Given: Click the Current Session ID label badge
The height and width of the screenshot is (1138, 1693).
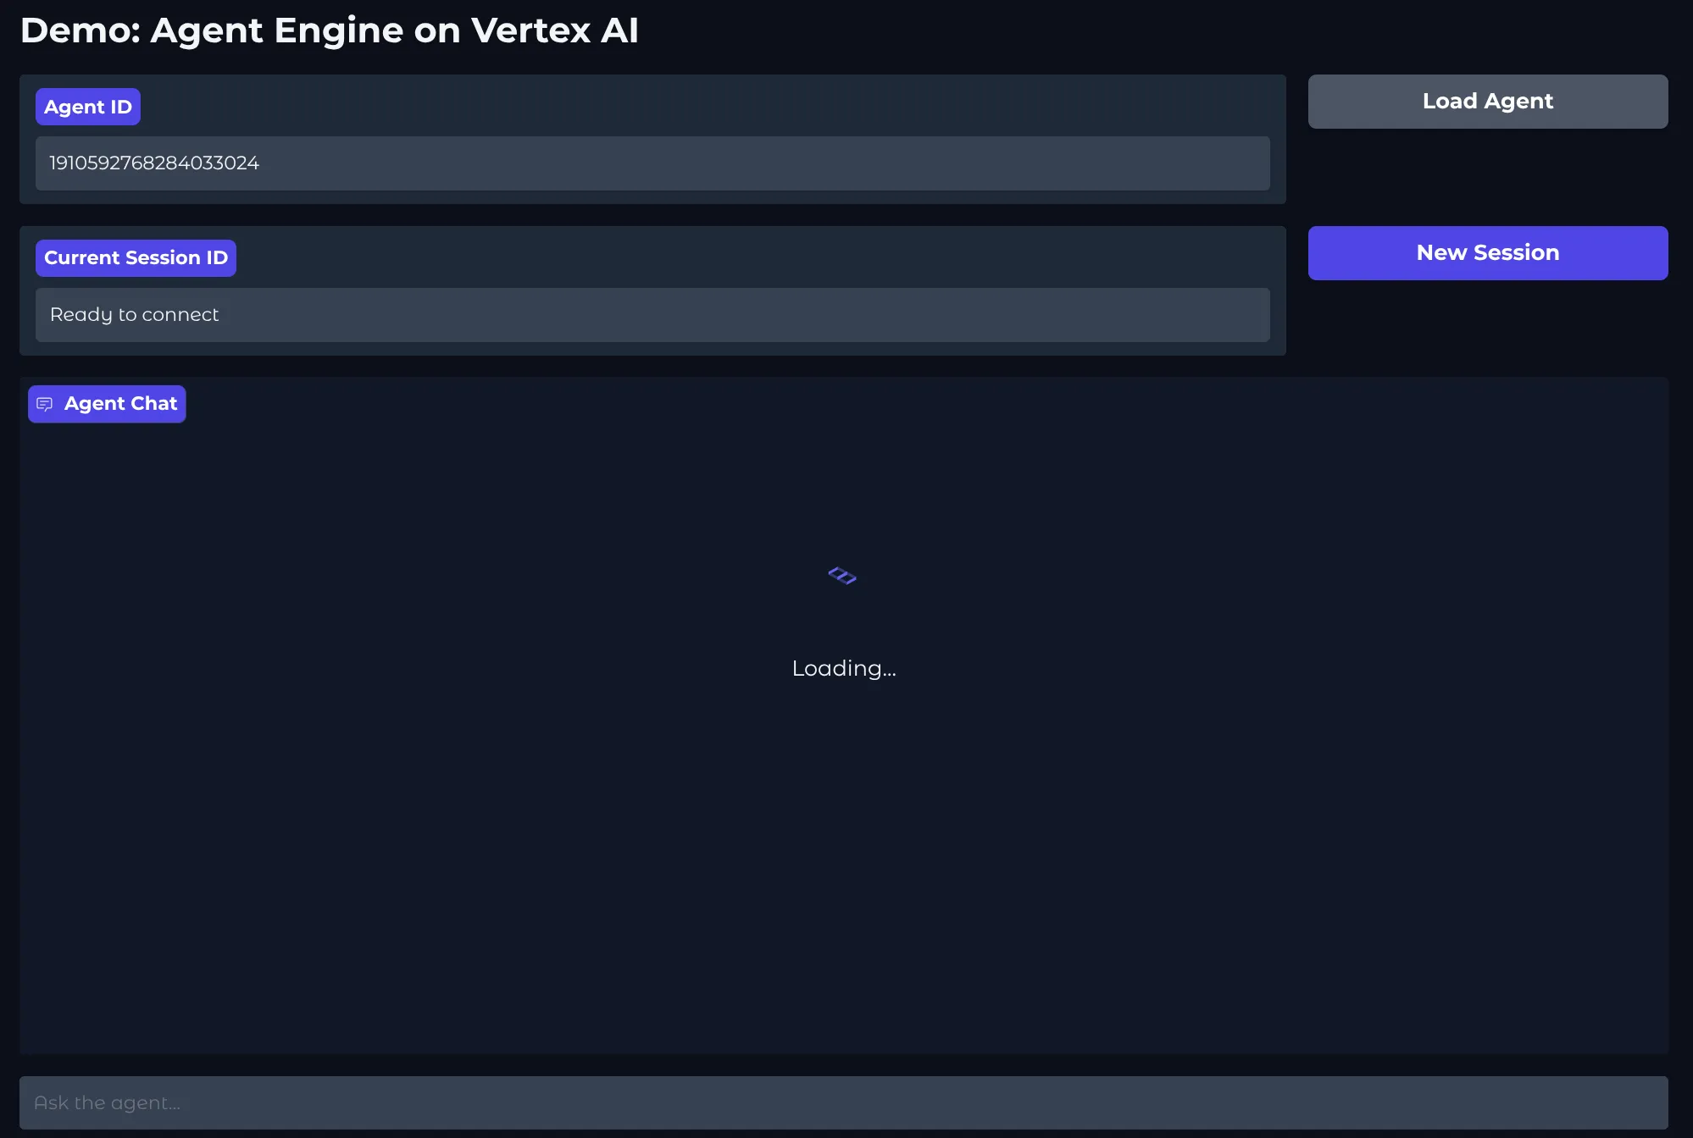Looking at the screenshot, I should (x=136, y=257).
